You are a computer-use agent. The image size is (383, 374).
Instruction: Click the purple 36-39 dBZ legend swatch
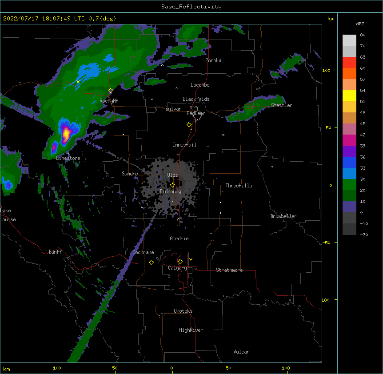349,151
